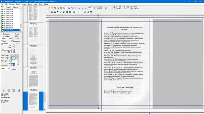The height and width of the screenshot is (114, 204).
Task: Click the red dashed selection rectangle tool
Action: point(49,12)
